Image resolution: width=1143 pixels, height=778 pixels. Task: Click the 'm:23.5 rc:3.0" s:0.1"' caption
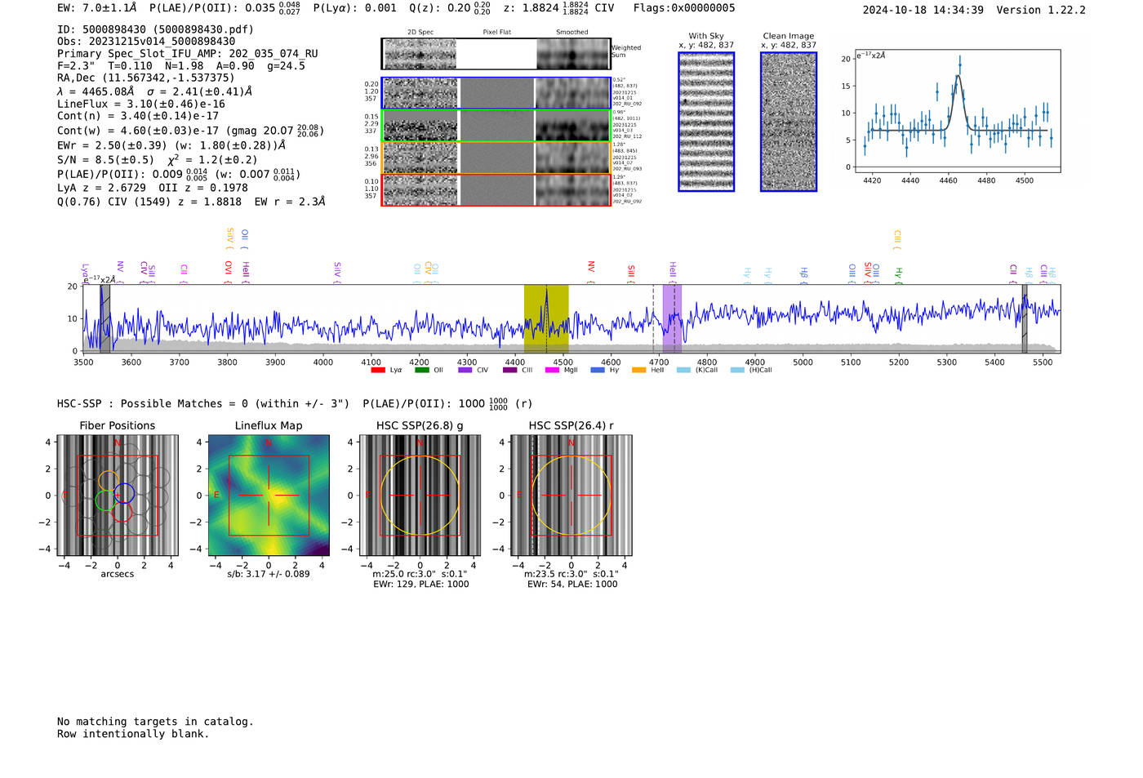coord(571,574)
